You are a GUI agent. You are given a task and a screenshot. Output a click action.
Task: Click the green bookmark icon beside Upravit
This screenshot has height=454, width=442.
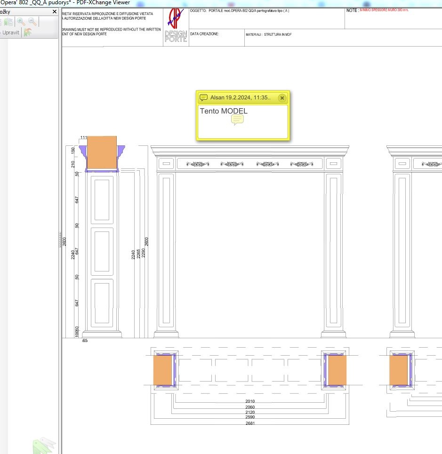pyautogui.click(x=28, y=33)
